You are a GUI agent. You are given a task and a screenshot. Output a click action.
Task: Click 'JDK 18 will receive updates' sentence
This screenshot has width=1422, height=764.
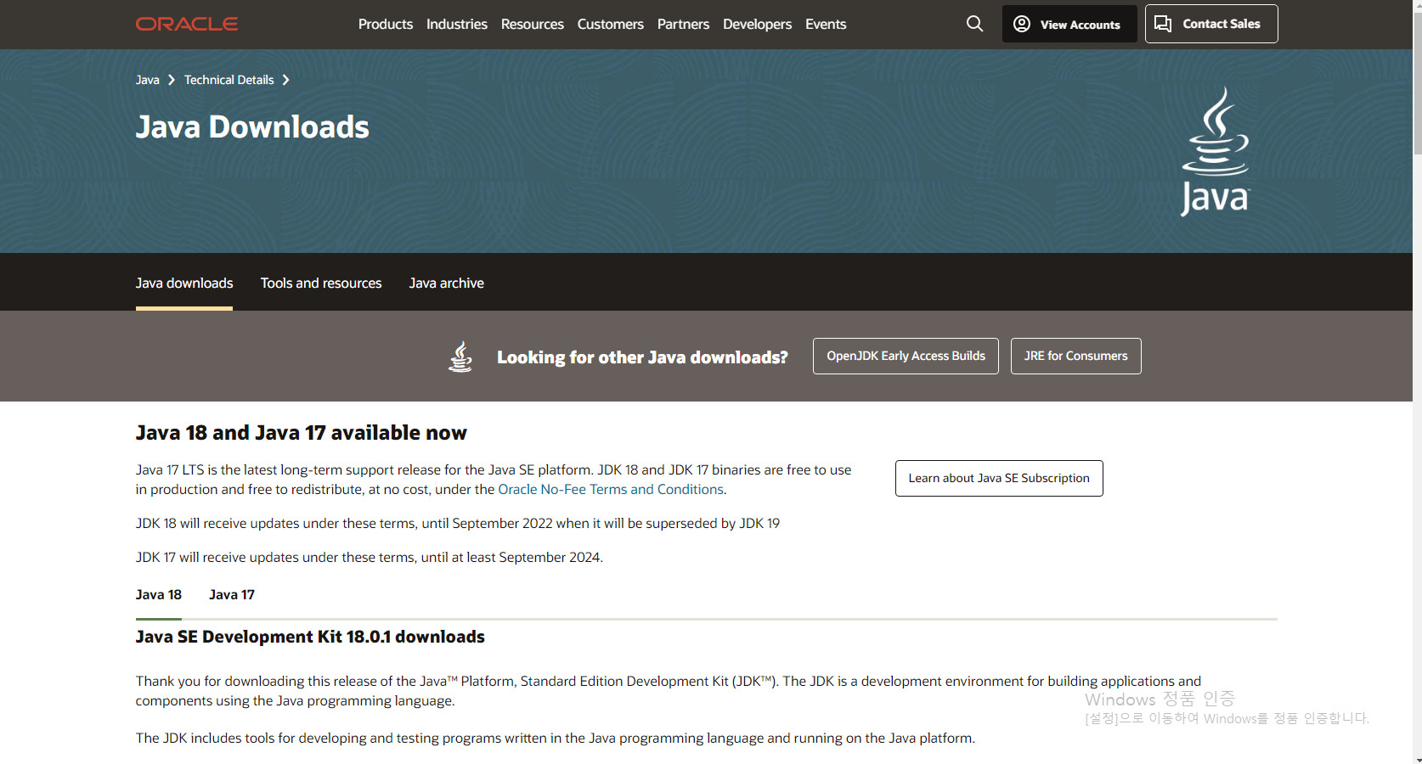(458, 523)
